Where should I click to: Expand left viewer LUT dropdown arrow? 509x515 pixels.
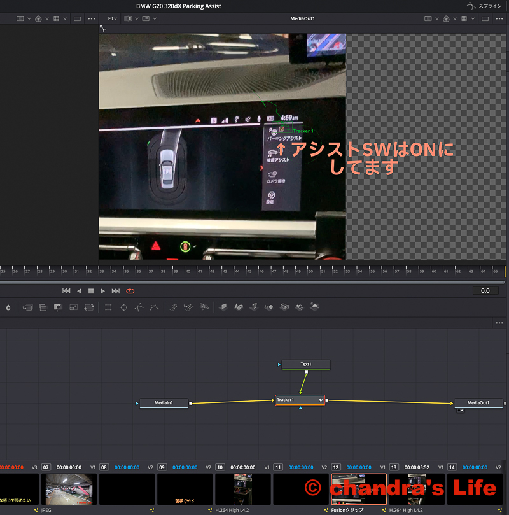pyautogui.click(x=65, y=18)
